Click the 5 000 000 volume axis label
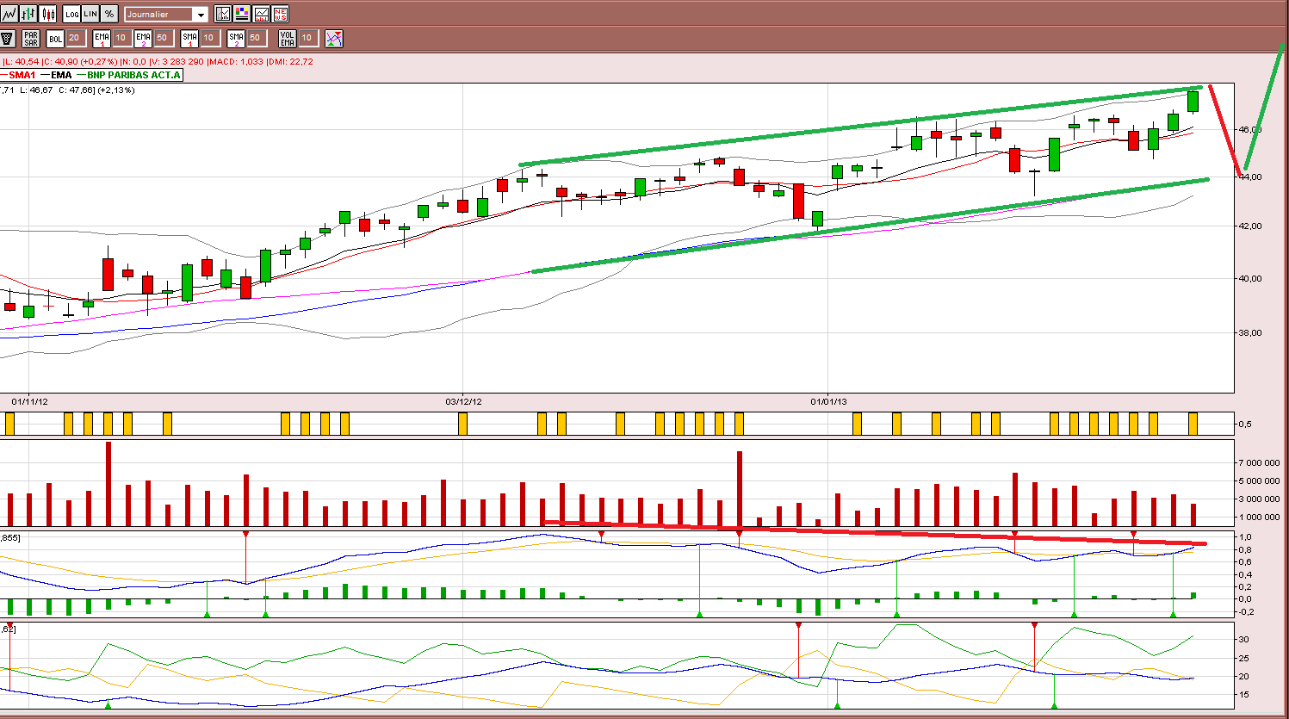 1259,480
